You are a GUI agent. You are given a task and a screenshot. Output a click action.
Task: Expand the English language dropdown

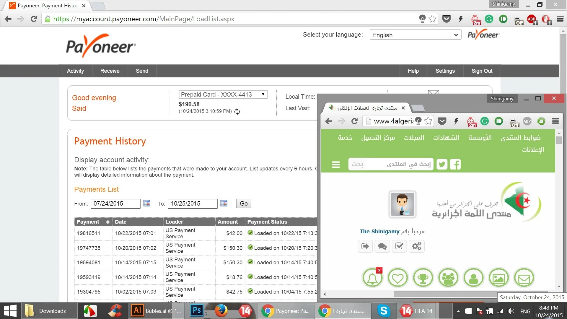[x=415, y=35]
